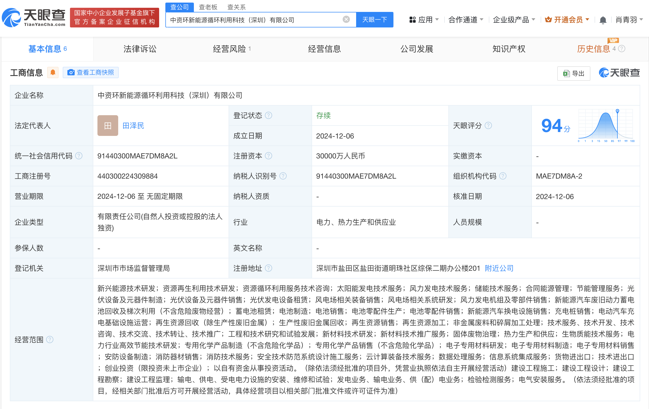Open the notification bell in the top bar
The height and width of the screenshot is (409, 649).
603,20
